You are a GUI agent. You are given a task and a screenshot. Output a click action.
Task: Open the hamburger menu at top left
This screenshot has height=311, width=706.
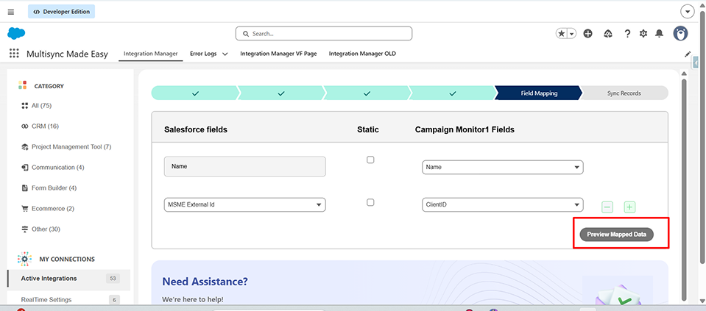[11, 12]
